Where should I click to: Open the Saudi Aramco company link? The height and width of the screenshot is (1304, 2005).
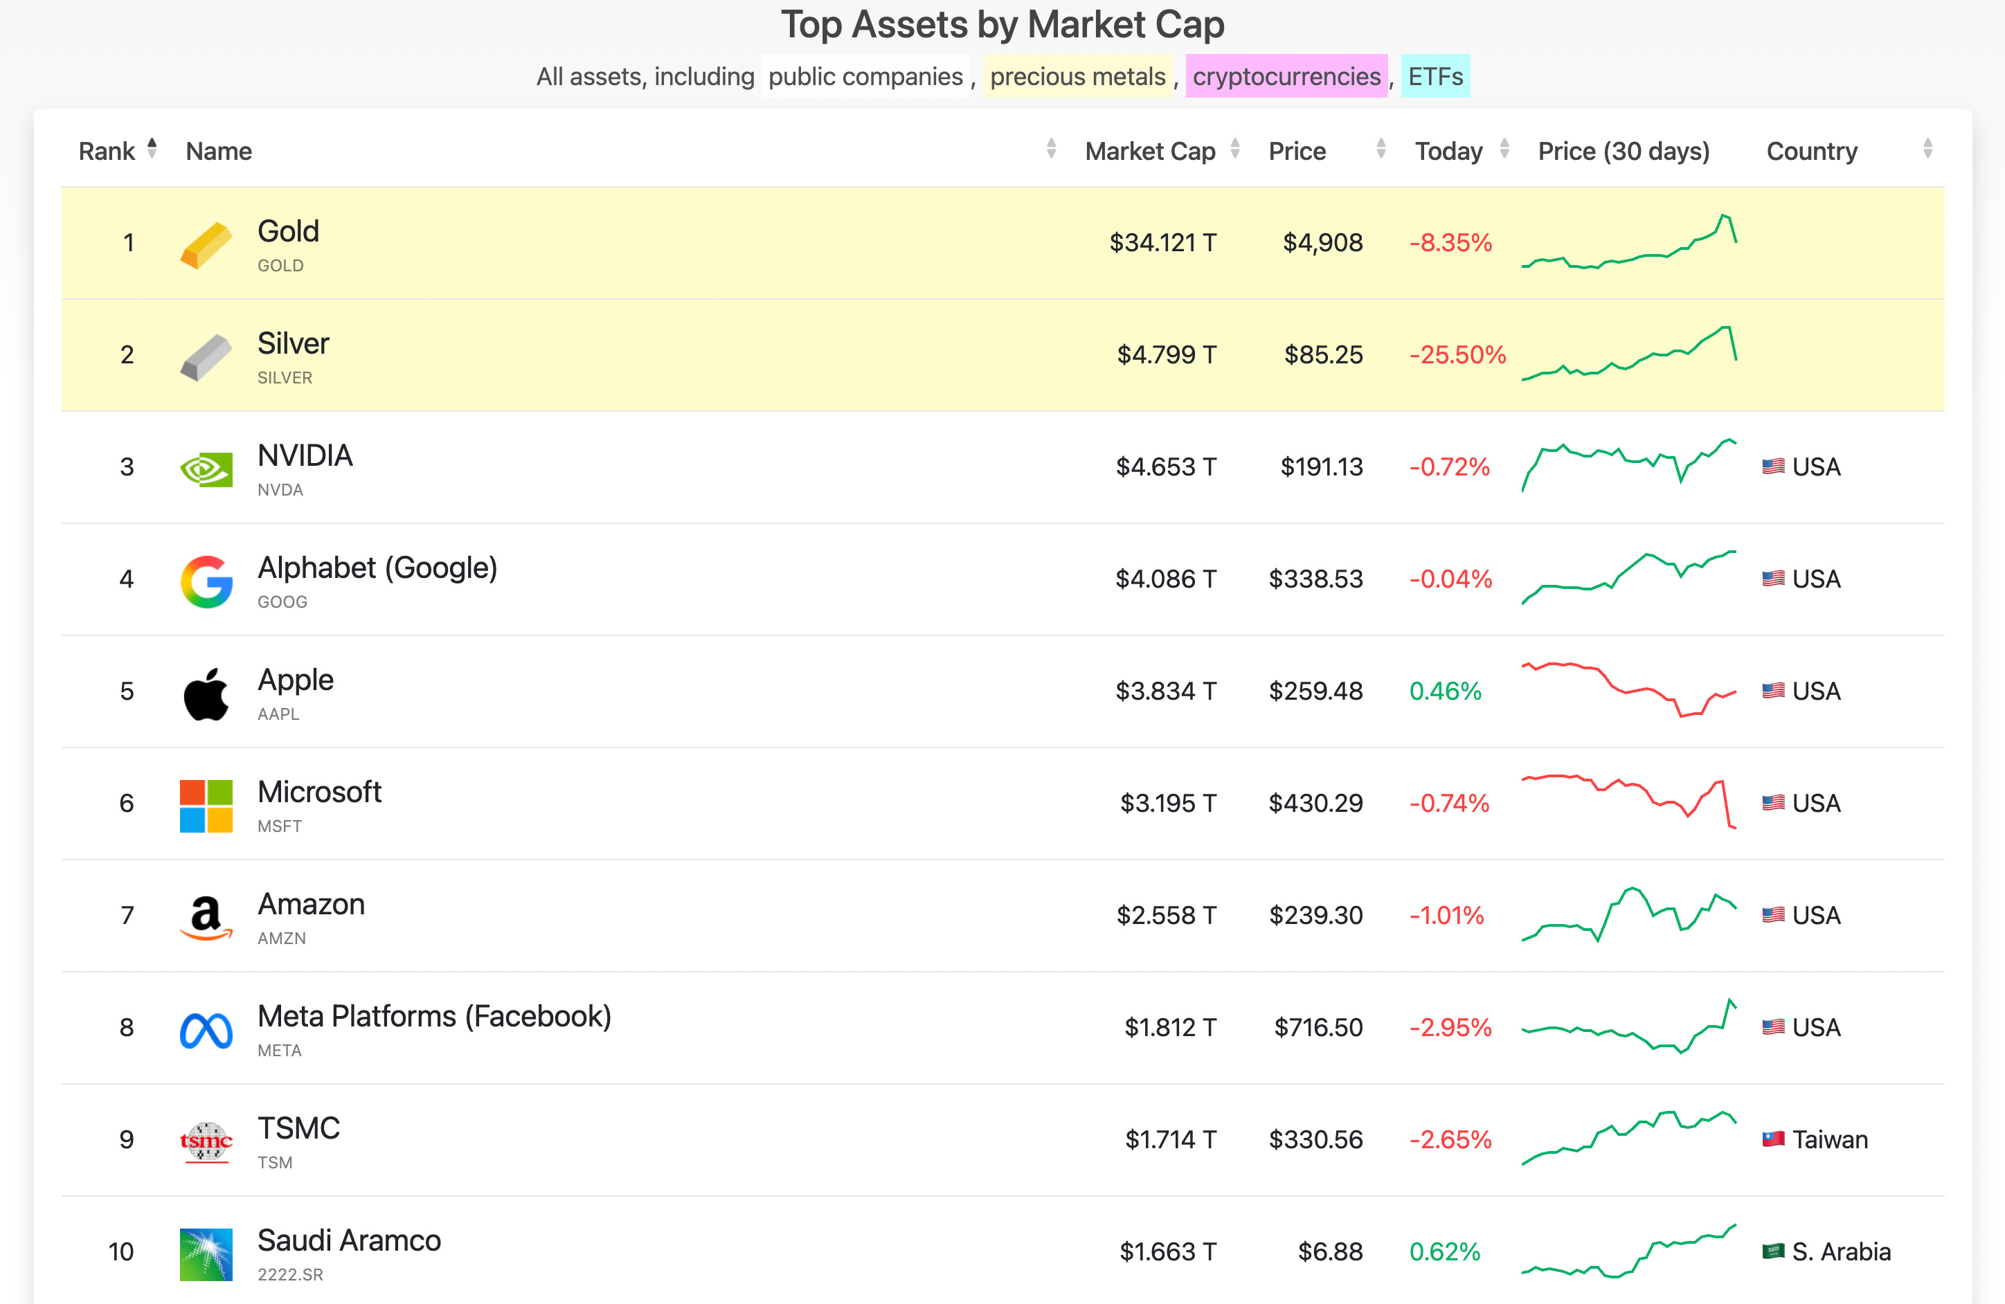(x=349, y=1240)
